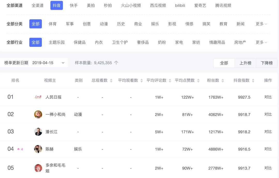The height and width of the screenshot is (178, 279).
Task: Expand 更多 in 全部行业 row
Action: [x=261, y=43]
